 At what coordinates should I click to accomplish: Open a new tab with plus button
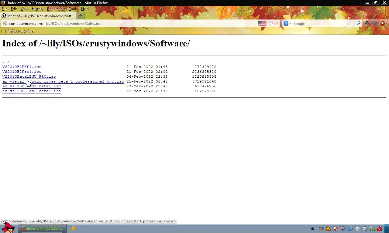(80, 16)
